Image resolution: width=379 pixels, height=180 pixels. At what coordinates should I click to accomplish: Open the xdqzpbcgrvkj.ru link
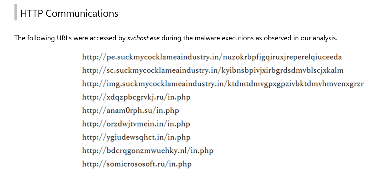pos(136,97)
